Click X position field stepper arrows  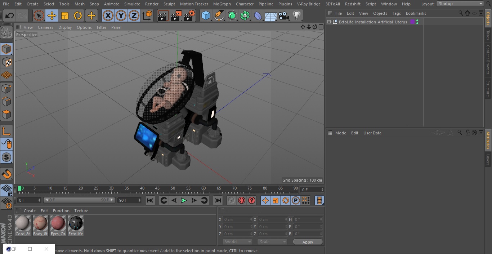pos(251,219)
